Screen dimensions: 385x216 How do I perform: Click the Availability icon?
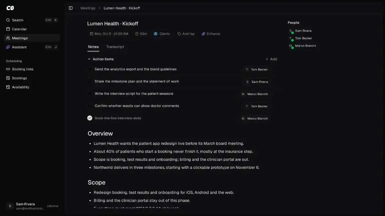[x=8, y=87]
